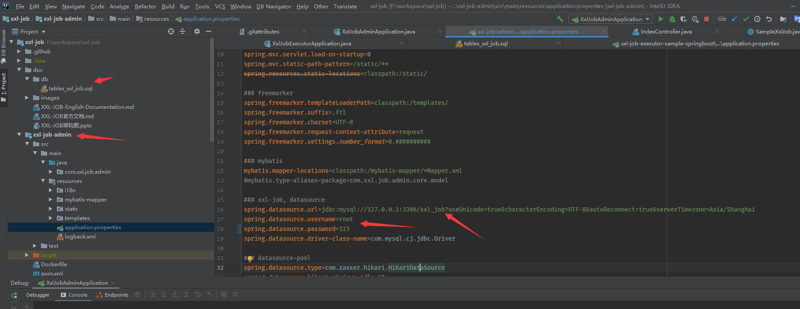
Task: Expand the .github folder
Action: pyautogui.click(x=19, y=51)
